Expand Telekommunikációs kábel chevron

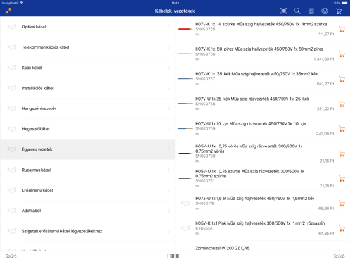click(x=169, y=47)
